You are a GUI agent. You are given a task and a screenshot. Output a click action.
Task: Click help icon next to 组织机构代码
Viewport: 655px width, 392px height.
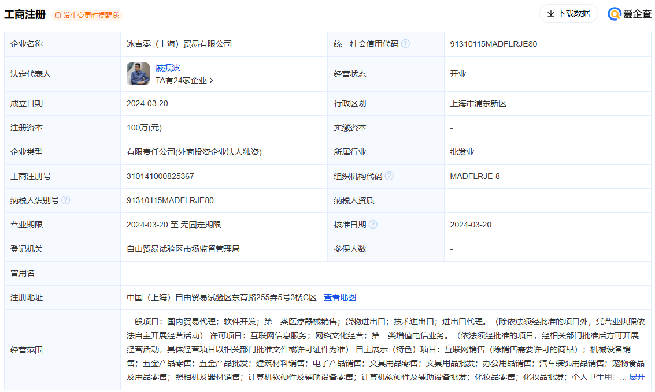point(389,176)
